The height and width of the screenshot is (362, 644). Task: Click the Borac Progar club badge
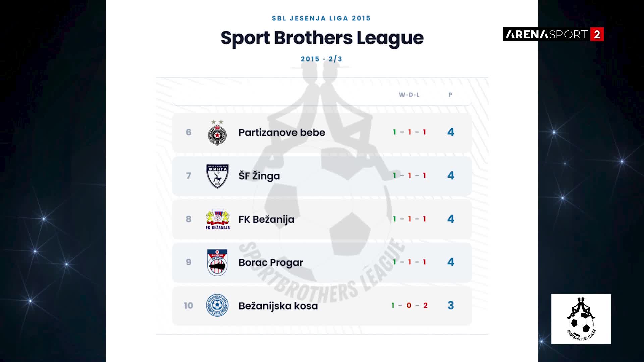(217, 262)
